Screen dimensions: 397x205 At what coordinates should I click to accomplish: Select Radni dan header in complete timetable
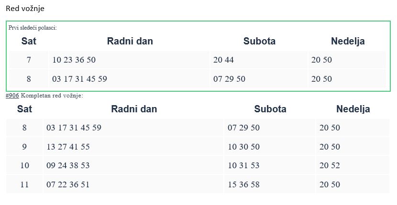[x=134, y=109]
